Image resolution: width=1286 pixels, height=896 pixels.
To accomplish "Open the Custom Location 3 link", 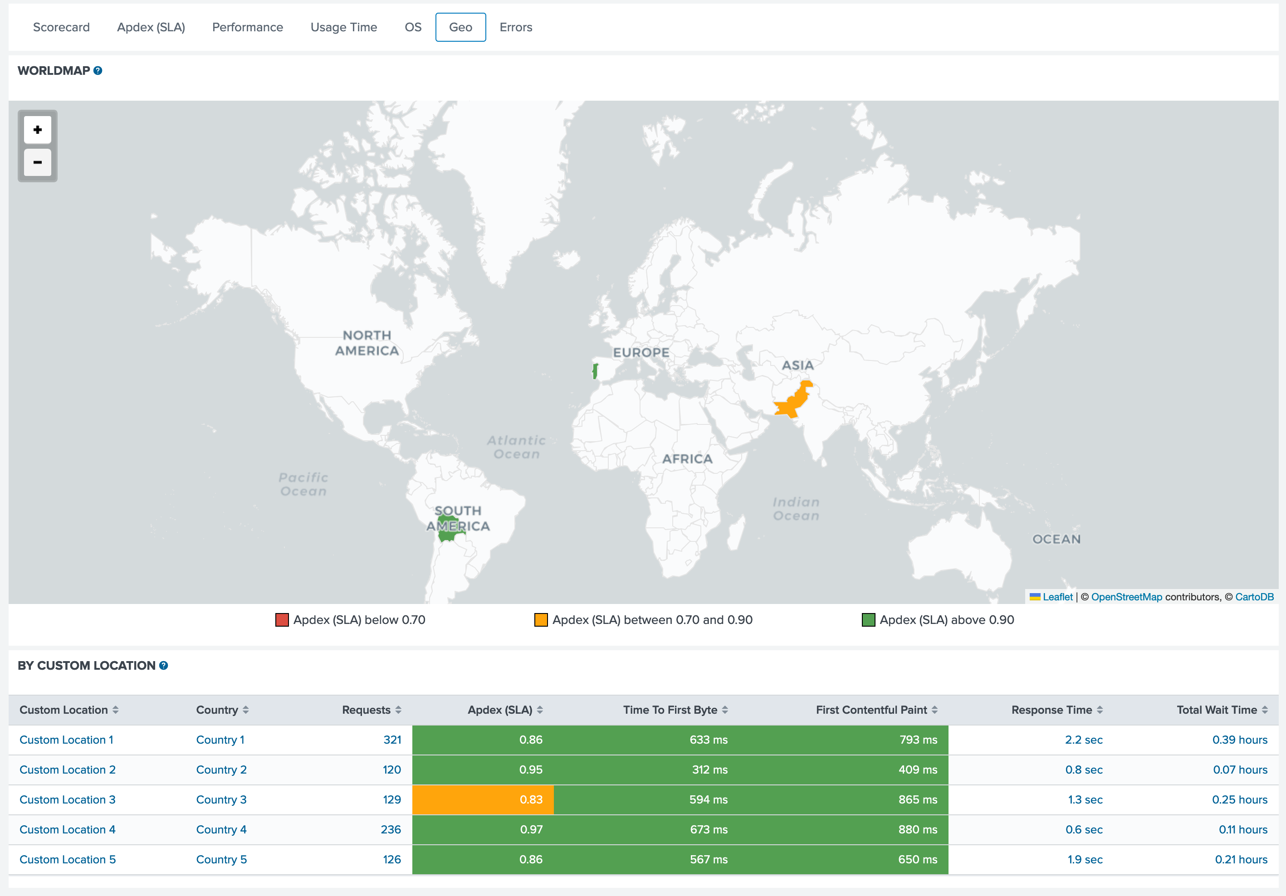I will [67, 800].
